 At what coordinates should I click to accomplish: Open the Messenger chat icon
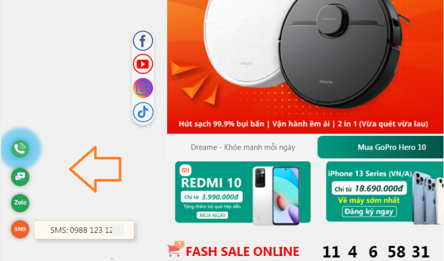pos(20,177)
